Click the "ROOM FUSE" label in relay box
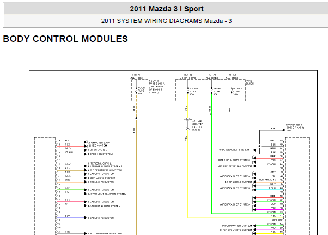Viewport: 328px width, 235px height. coord(142,91)
